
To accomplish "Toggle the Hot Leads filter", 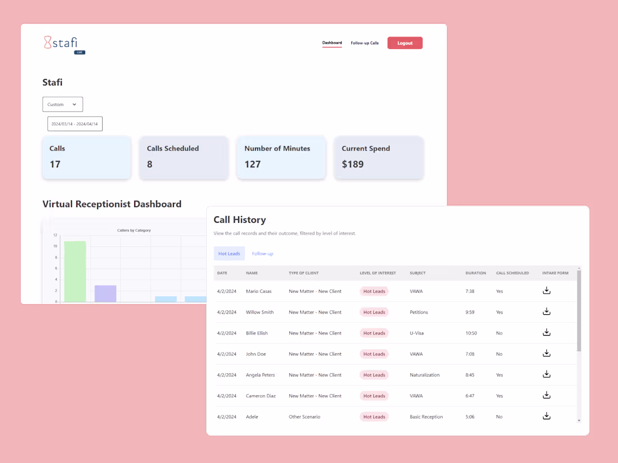I will [x=229, y=253].
